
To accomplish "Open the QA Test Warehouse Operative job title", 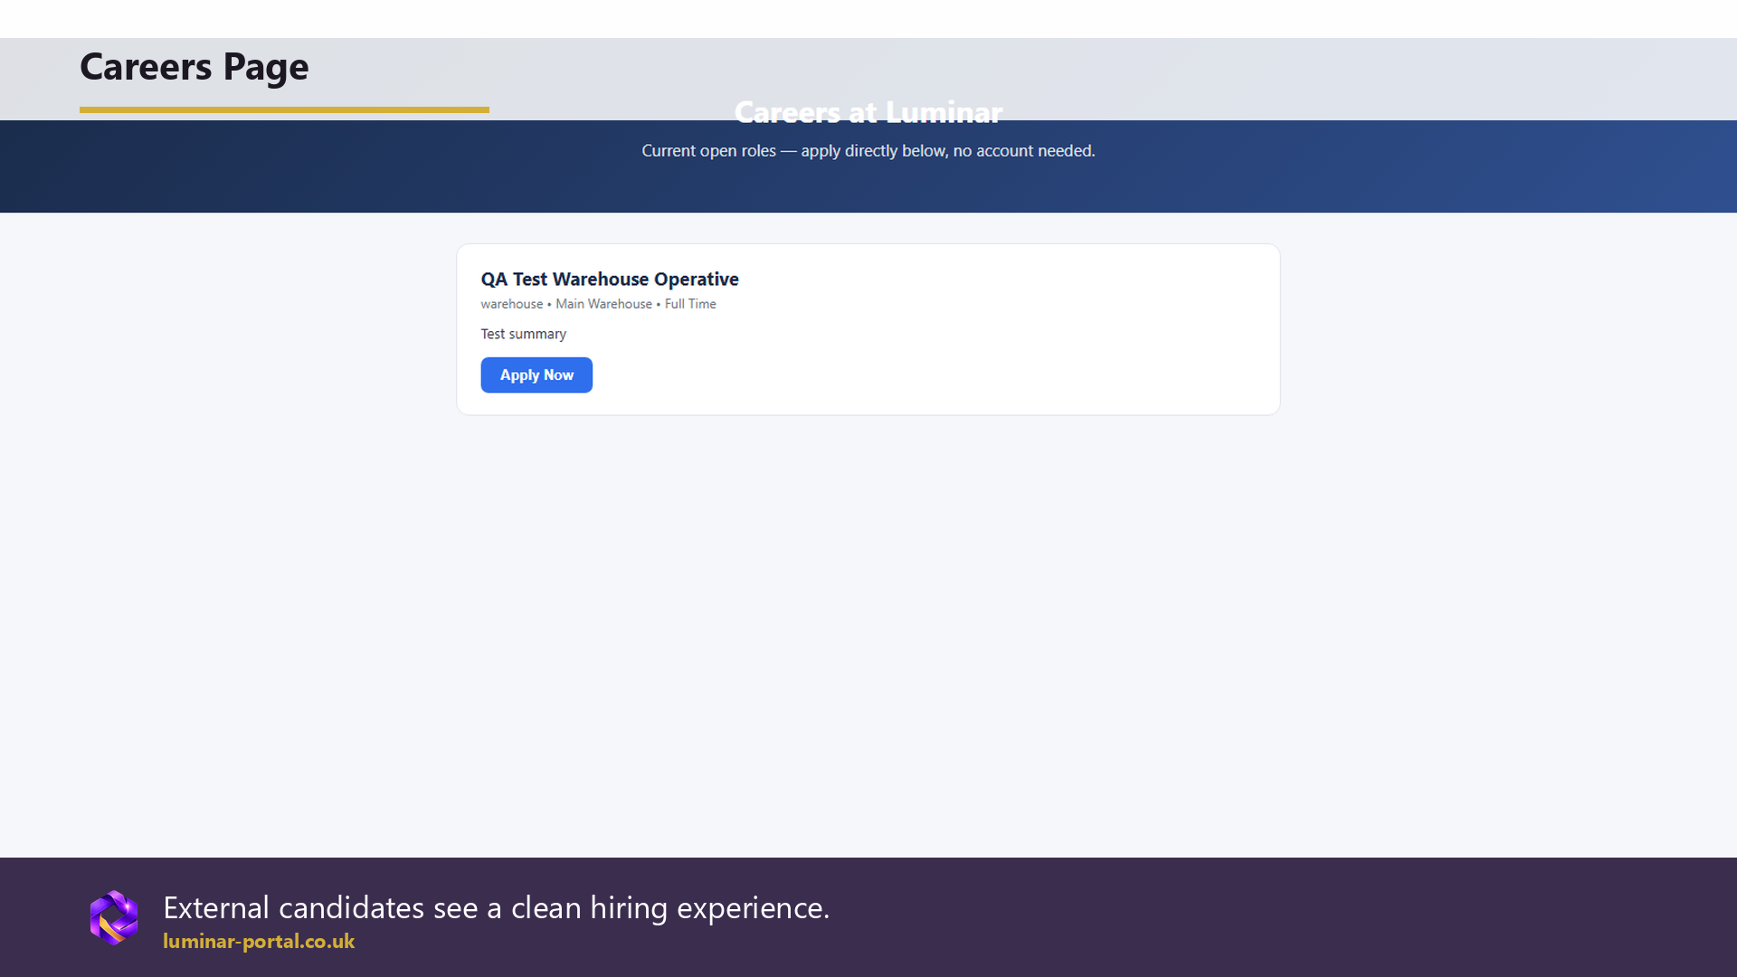I will coord(610,279).
